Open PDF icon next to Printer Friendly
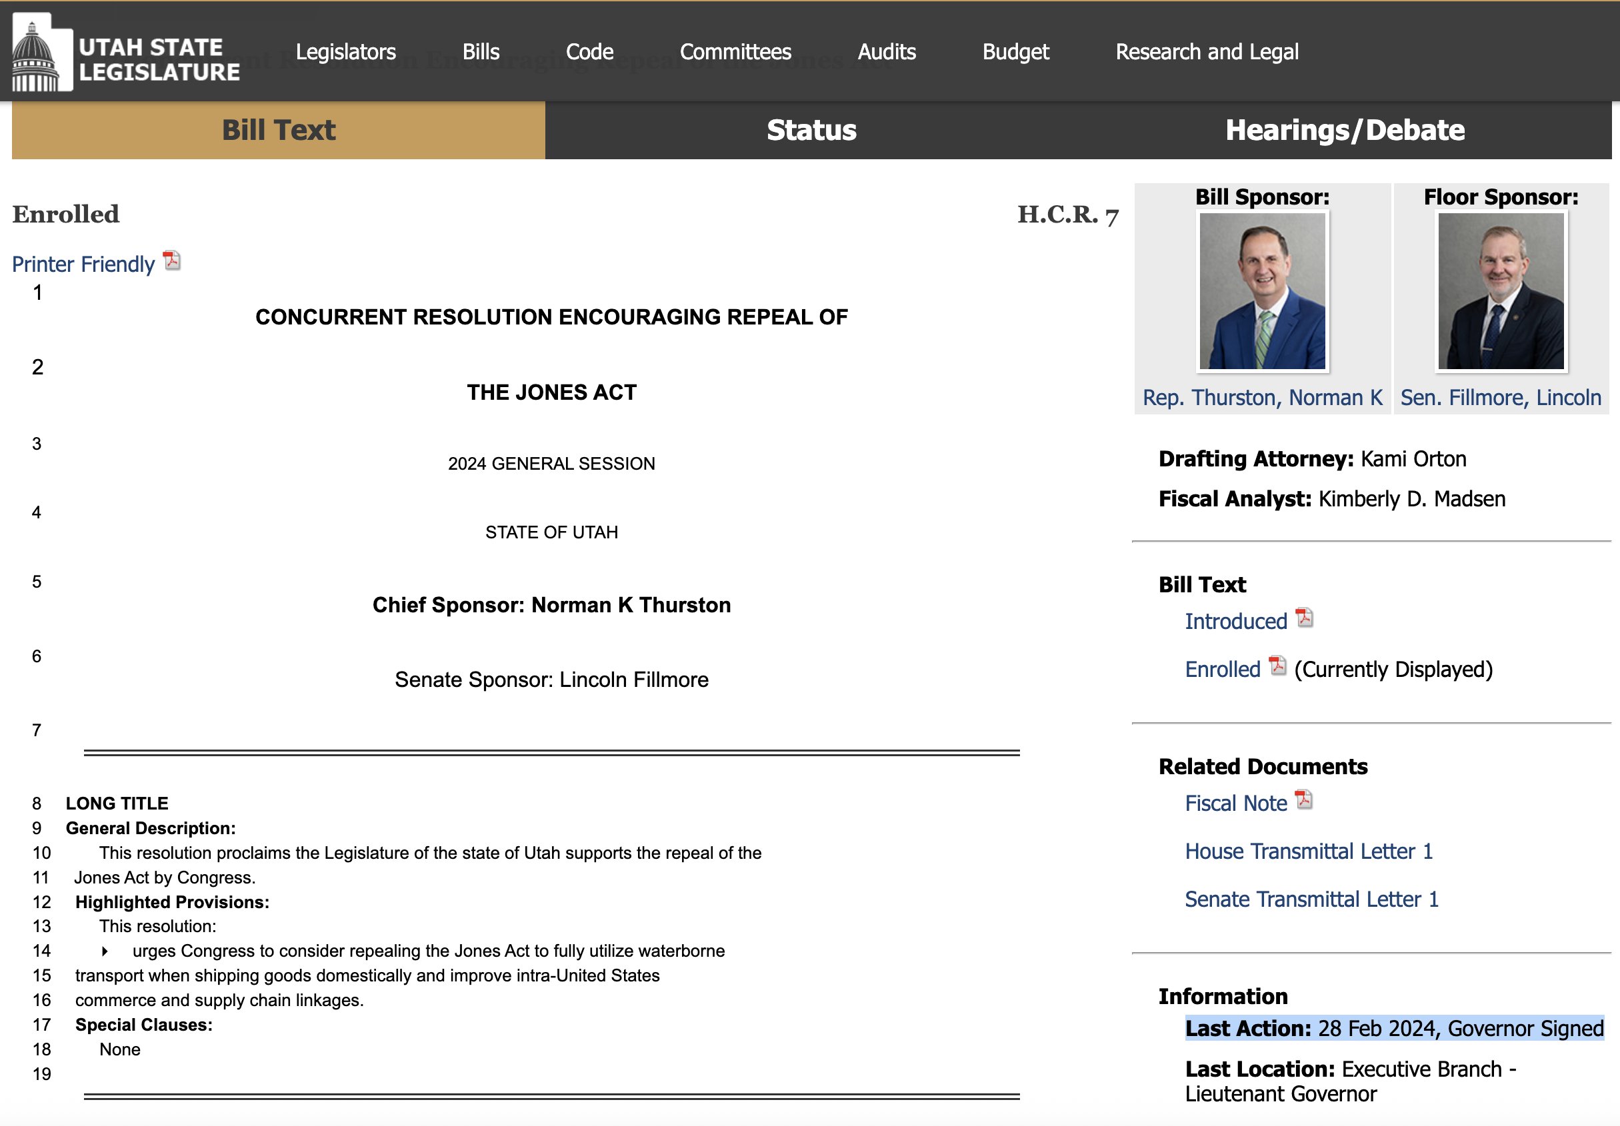 coord(171,261)
